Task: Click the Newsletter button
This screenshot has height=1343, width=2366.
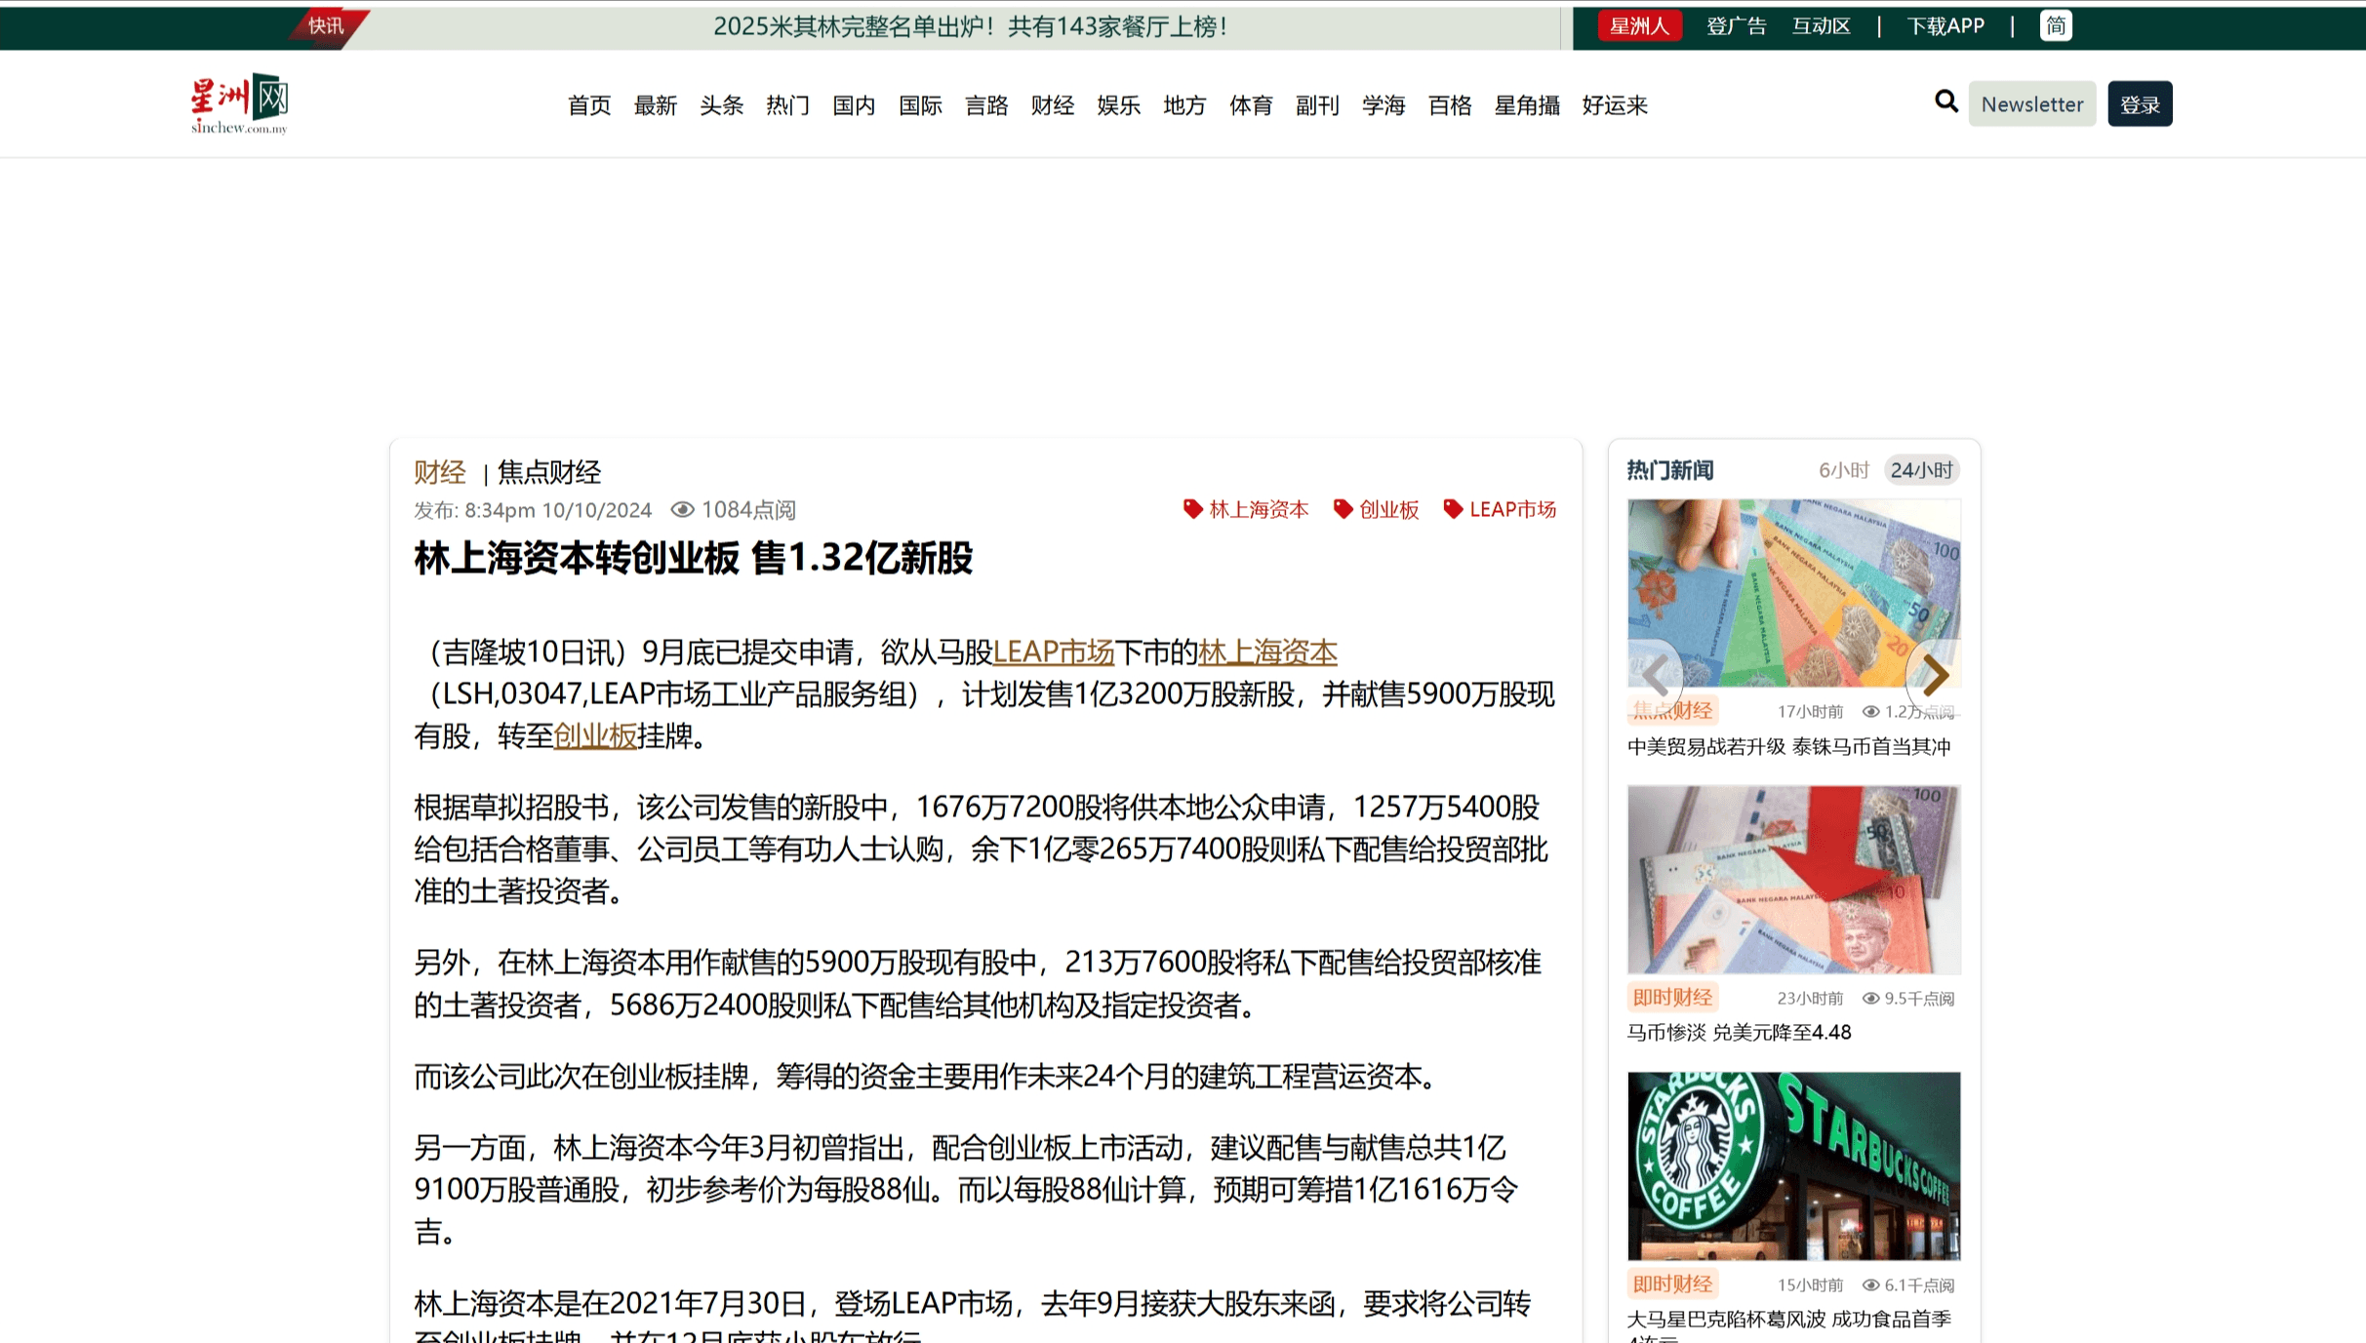Action: (2031, 103)
